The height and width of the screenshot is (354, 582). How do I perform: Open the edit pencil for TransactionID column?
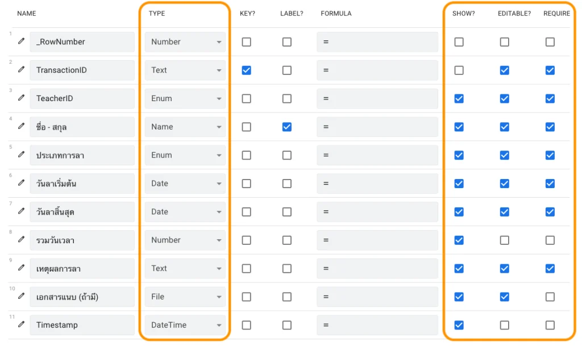click(21, 69)
